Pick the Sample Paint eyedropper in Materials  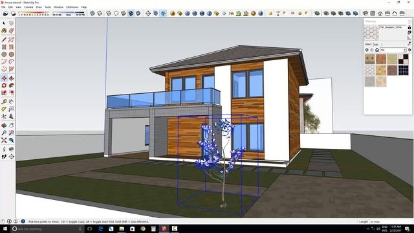tap(409, 43)
